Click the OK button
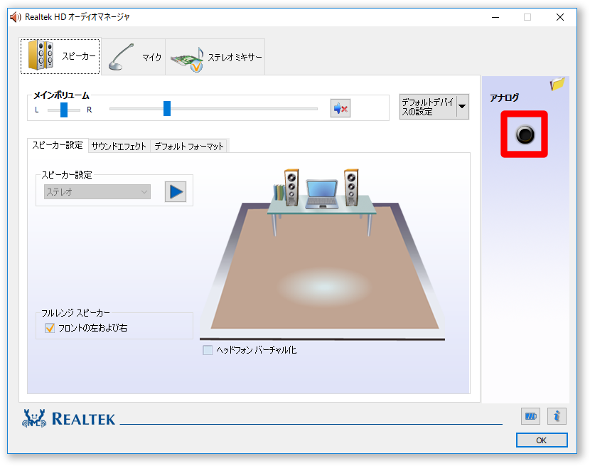The height and width of the screenshot is (466, 590). pyautogui.click(x=542, y=440)
